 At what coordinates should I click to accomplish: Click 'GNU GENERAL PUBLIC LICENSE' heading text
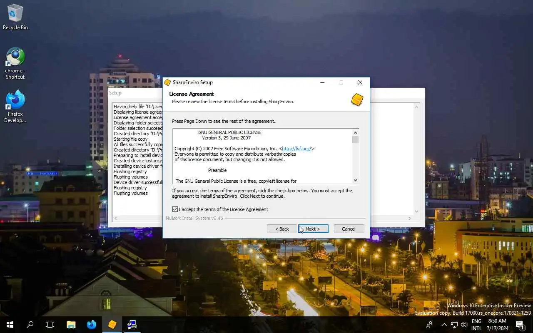230,132
